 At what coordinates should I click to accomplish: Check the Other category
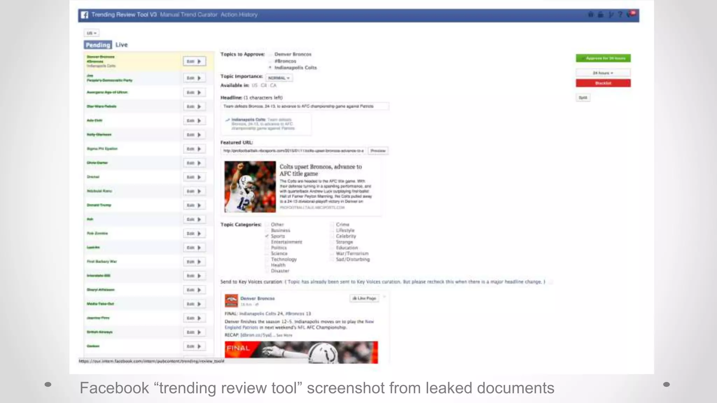(x=267, y=225)
